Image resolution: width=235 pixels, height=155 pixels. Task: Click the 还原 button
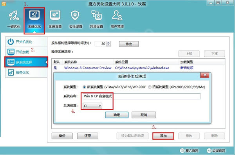(88, 136)
